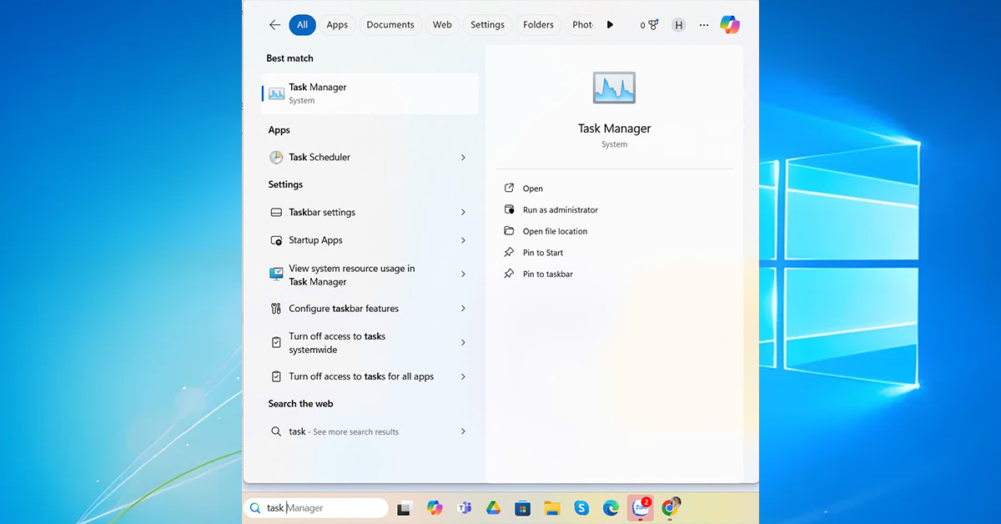Open Skype from the taskbar
1001x524 pixels.
(581, 507)
